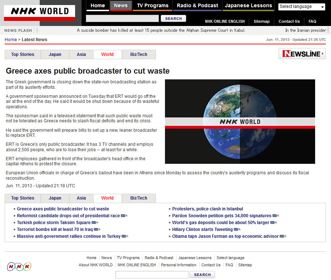Image resolution: width=331 pixels, height=280 pixels.
Task: Go to Home in the breadcrumb
Action: (x=10, y=40)
